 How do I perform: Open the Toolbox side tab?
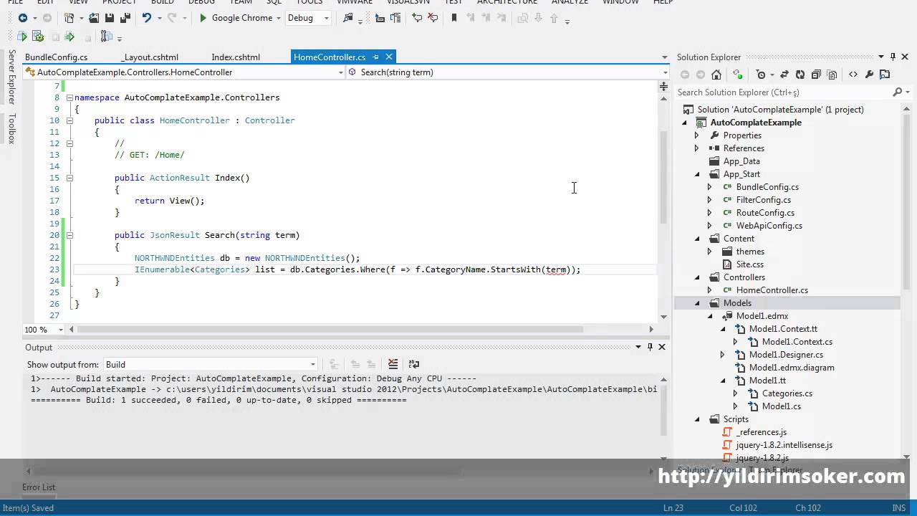point(11,128)
